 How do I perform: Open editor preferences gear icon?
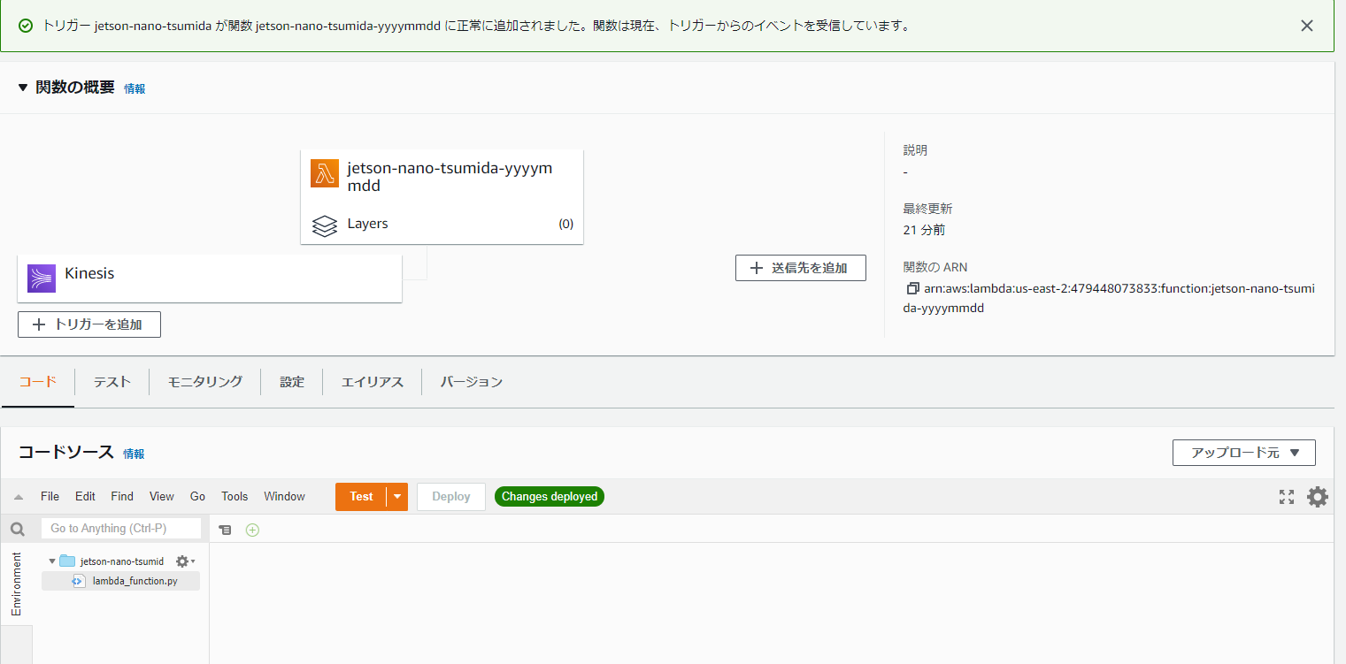[x=1318, y=497]
